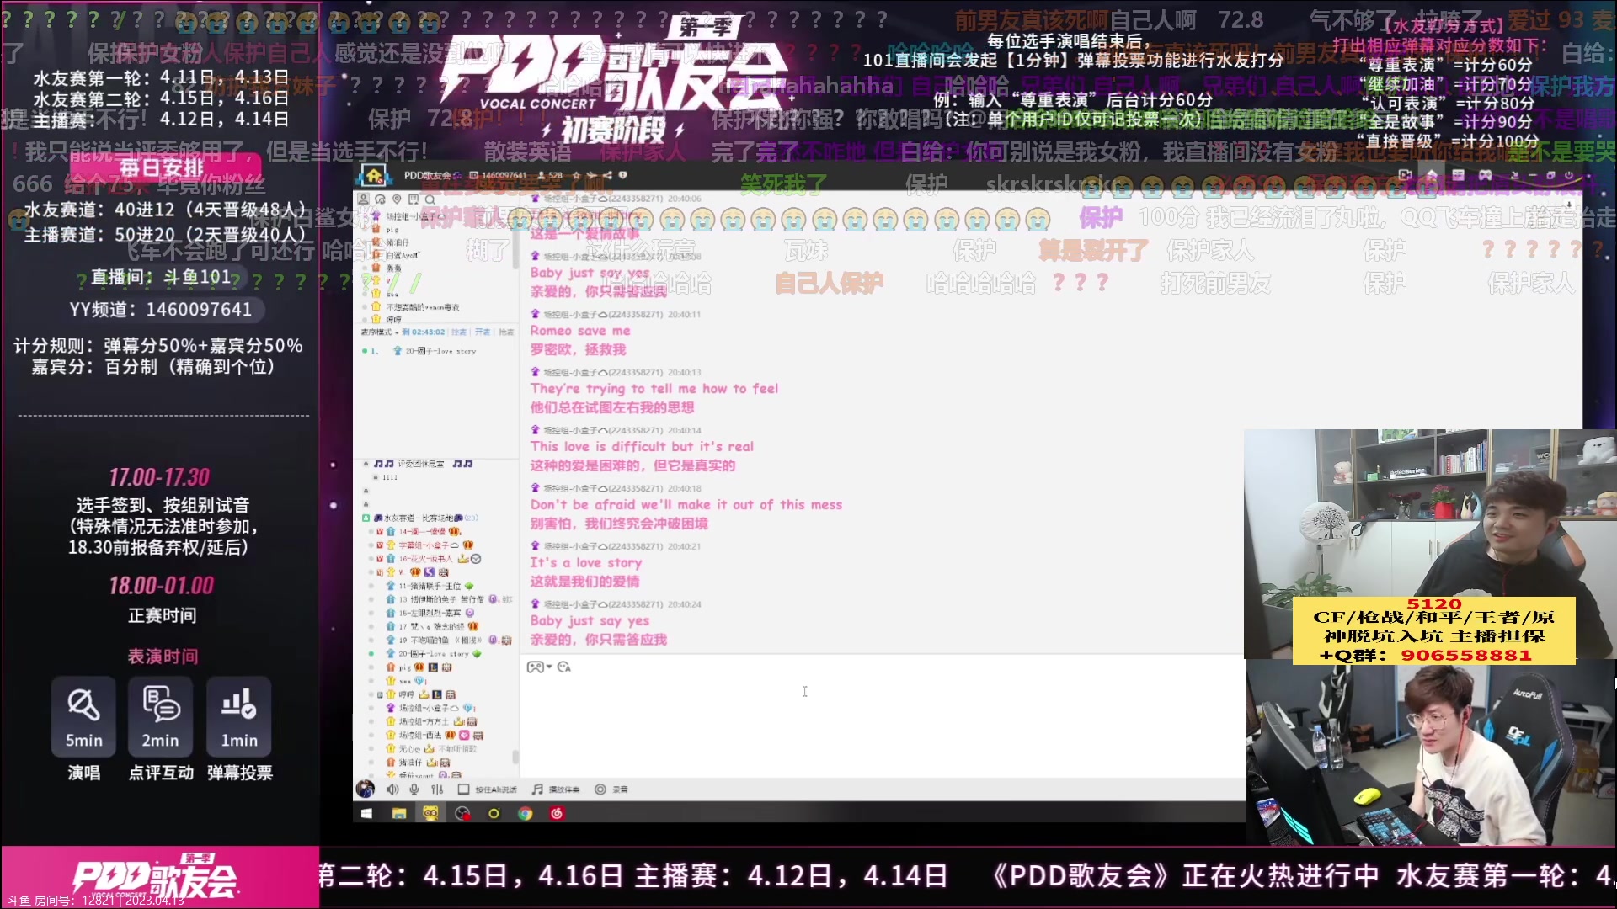This screenshot has width=1617, height=909.
Task: Open File Explorer from the taskbar
Action: [399, 813]
